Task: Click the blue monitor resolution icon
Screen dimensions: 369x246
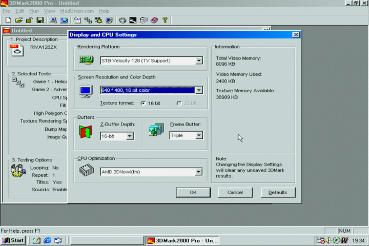Action: point(86,91)
